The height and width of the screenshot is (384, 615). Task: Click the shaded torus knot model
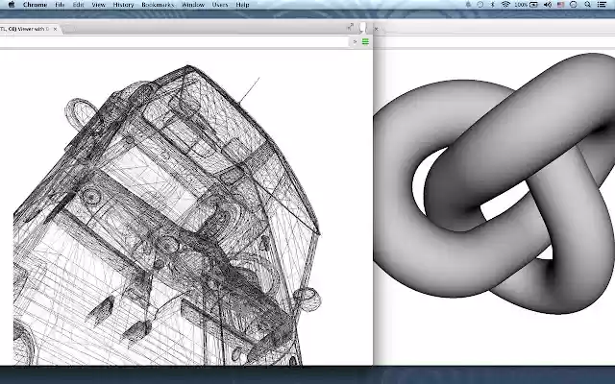(x=494, y=184)
